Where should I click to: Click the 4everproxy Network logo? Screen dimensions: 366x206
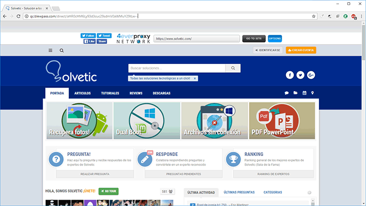pos(133,38)
